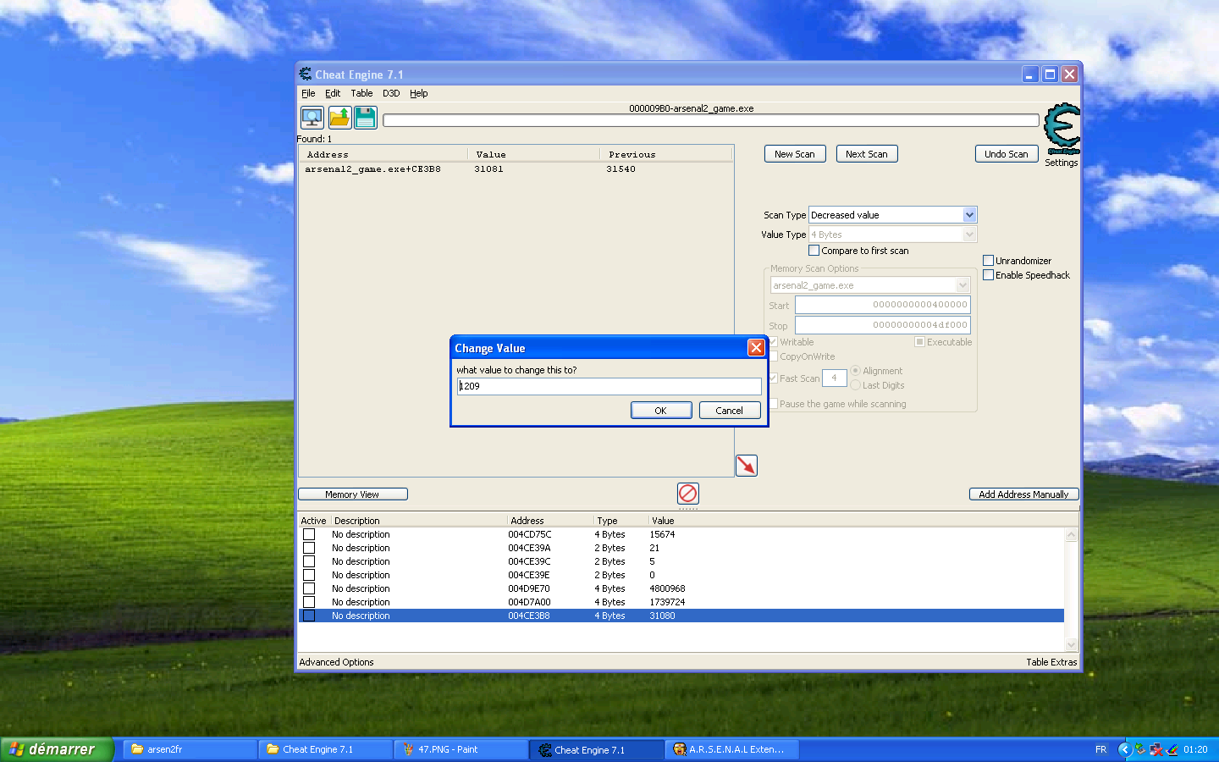Image resolution: width=1219 pixels, height=762 pixels.
Task: Switch to A.R.S.E.N.A.L Extended taskbar item
Action: pyautogui.click(x=732, y=749)
